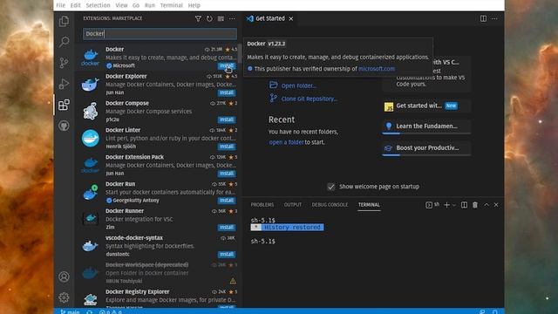This screenshot has width=558, height=314.
Task: Open the launch profile dropdown arrow
Action: tap(454, 205)
